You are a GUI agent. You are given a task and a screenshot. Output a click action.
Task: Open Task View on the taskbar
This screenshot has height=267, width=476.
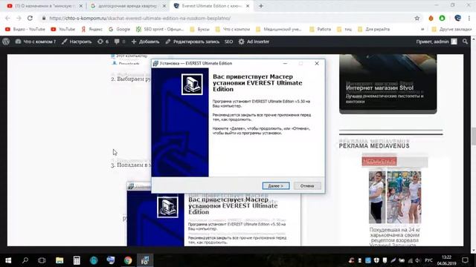click(42, 260)
